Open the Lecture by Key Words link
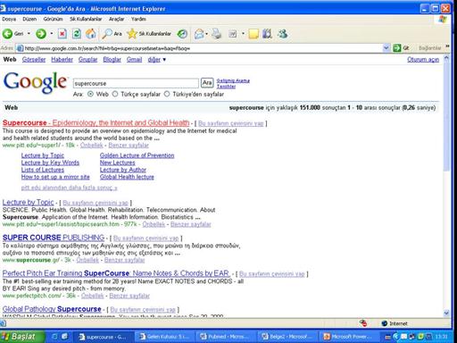The image size is (457, 343). [50, 163]
